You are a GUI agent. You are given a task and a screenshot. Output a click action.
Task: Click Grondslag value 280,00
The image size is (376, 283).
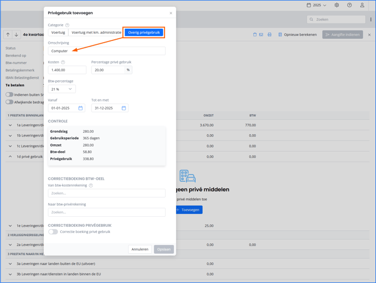point(88,131)
